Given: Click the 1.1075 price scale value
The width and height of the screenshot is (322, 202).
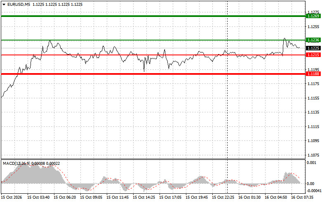Looking at the screenshot, I should 313,155.
